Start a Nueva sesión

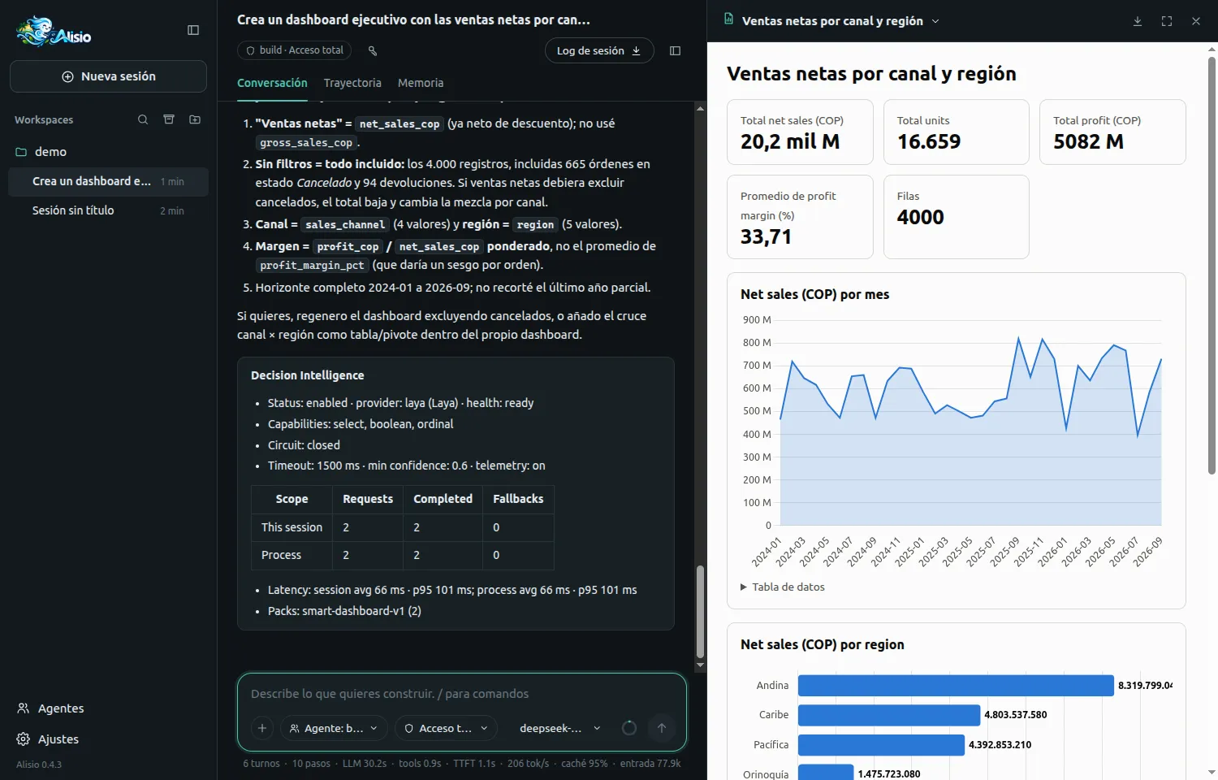point(108,76)
